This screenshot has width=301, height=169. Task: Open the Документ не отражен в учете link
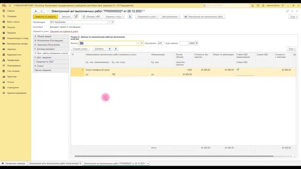[x=64, y=31]
